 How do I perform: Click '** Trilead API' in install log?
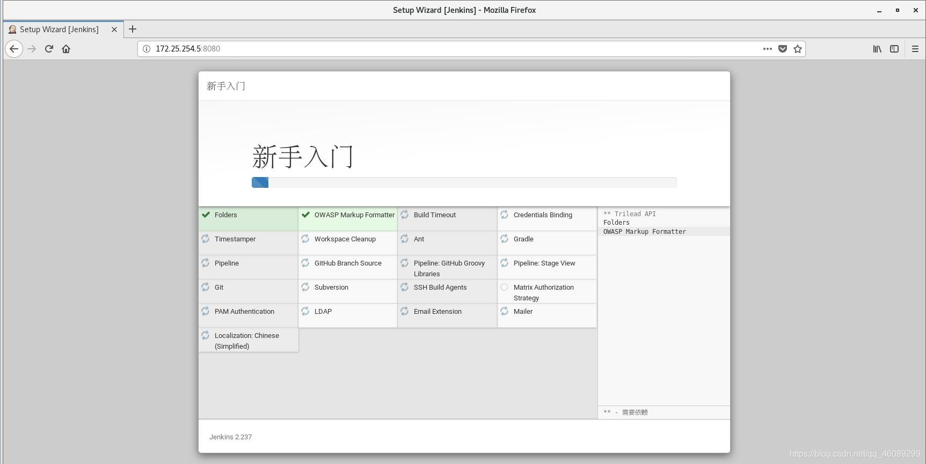point(630,213)
